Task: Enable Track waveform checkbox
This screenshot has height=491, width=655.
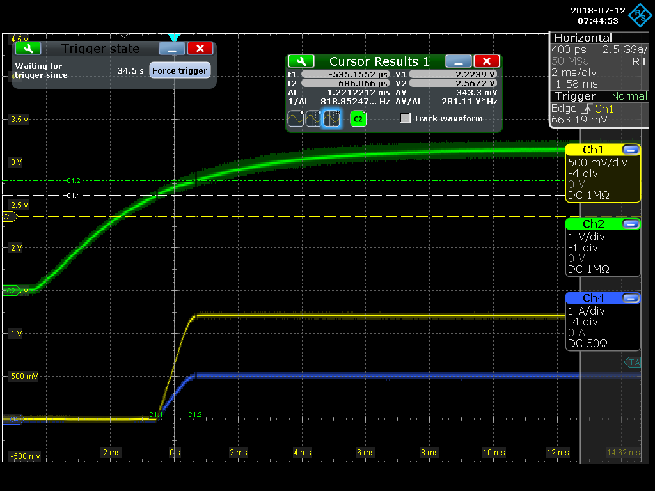Action: pyautogui.click(x=405, y=118)
